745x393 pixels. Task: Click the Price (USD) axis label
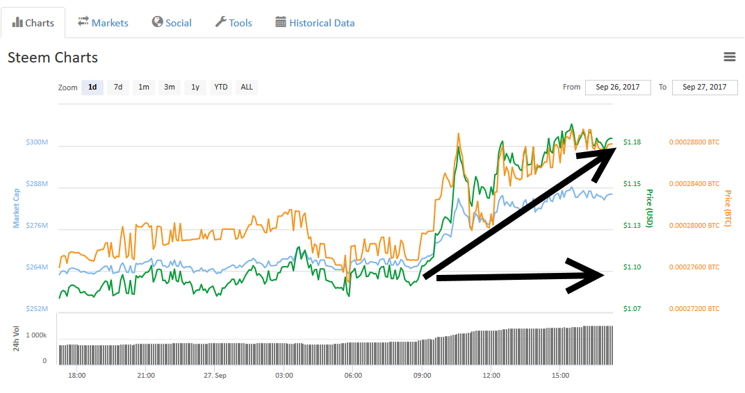[650, 208]
